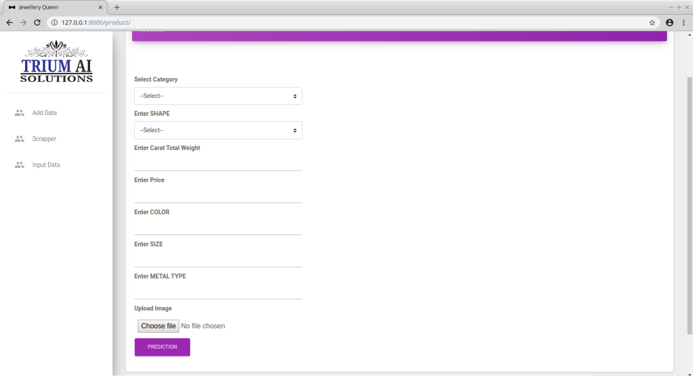Bookmark the page with the star icon

tap(652, 22)
